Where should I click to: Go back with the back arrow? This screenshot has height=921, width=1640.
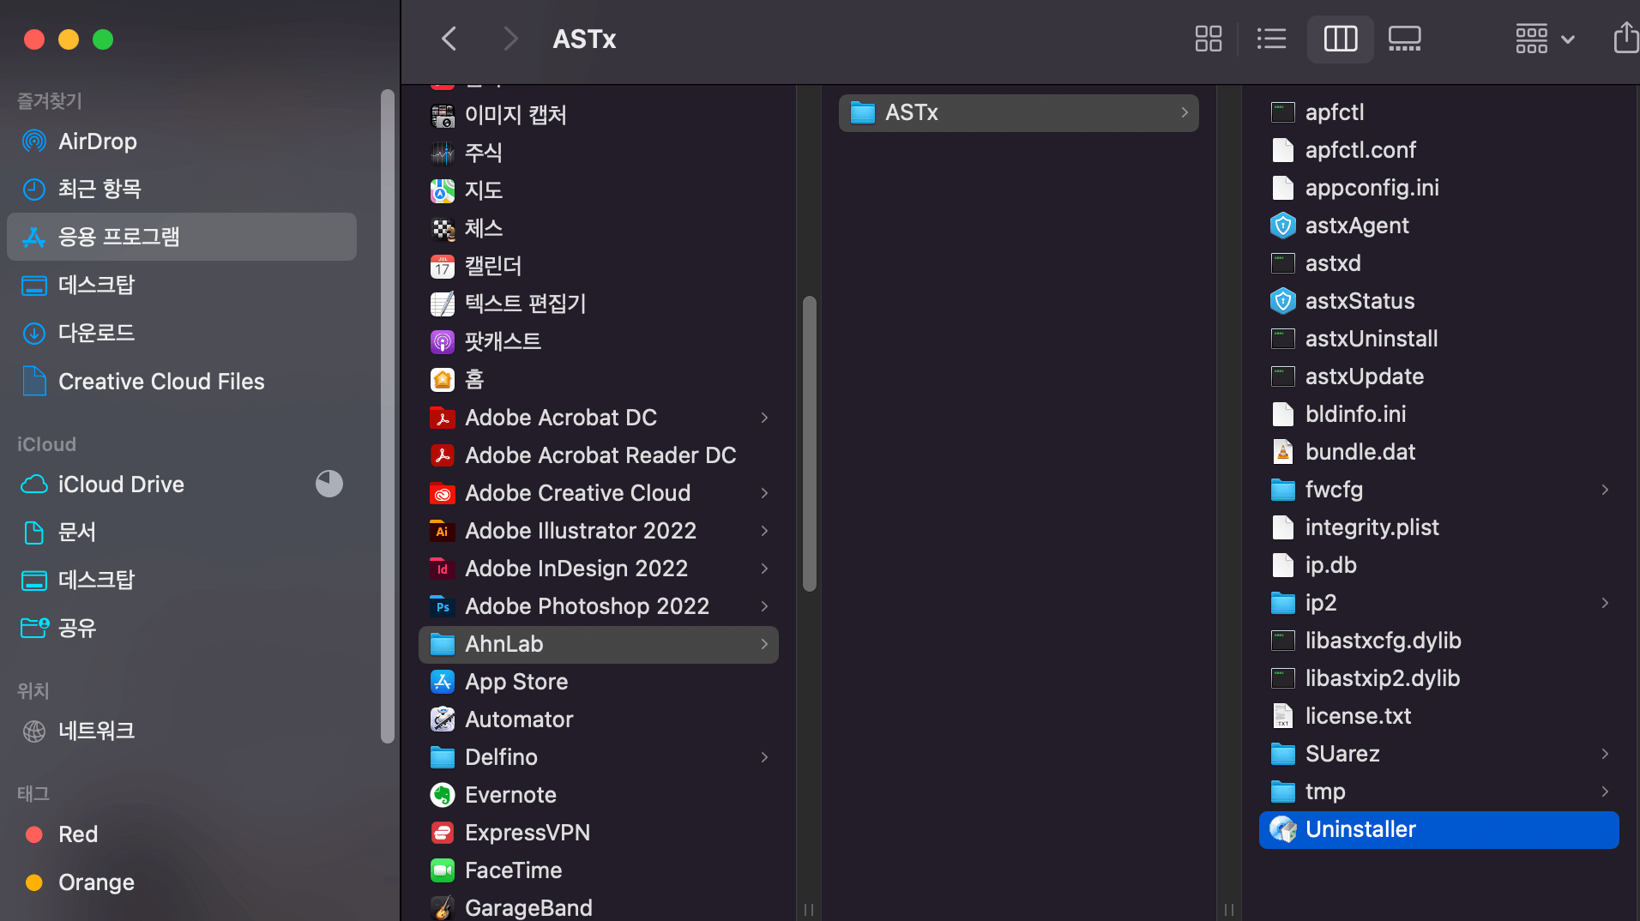(449, 39)
